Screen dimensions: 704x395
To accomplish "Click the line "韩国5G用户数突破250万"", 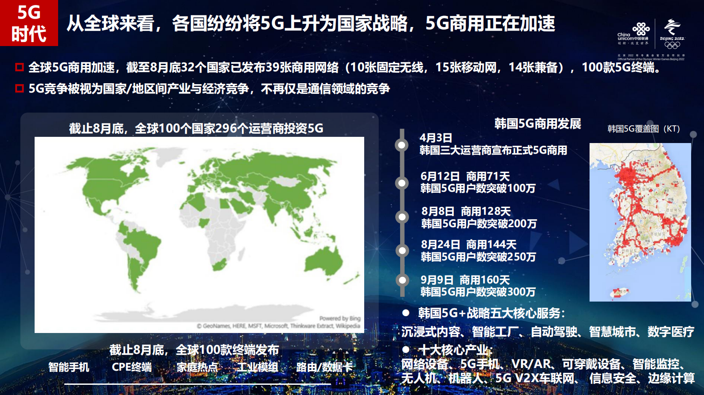I will (478, 256).
